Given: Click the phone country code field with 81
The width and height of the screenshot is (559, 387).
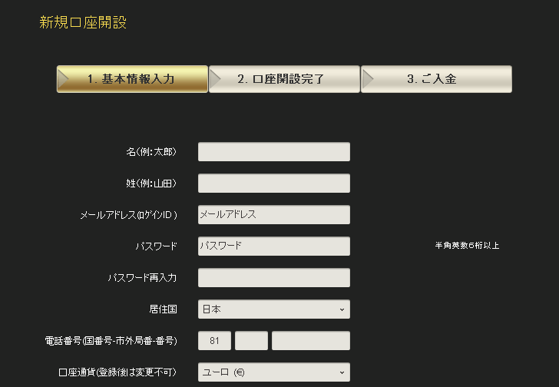Looking at the screenshot, I should (x=214, y=341).
